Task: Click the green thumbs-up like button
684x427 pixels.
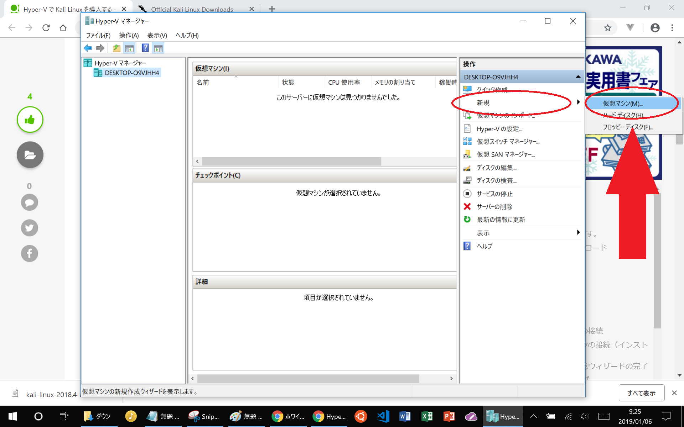Action: tap(30, 120)
